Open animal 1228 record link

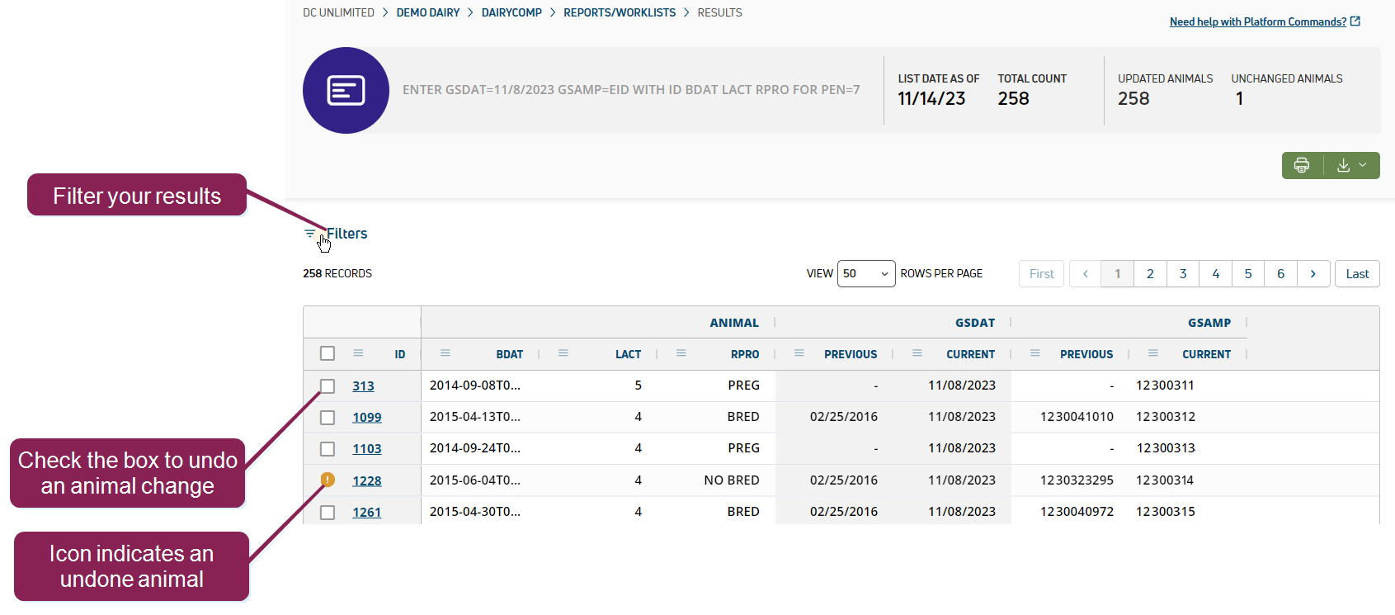click(367, 481)
